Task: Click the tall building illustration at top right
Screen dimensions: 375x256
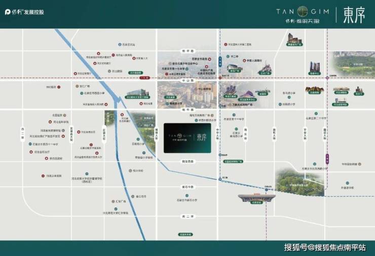Action: pos(294,39)
